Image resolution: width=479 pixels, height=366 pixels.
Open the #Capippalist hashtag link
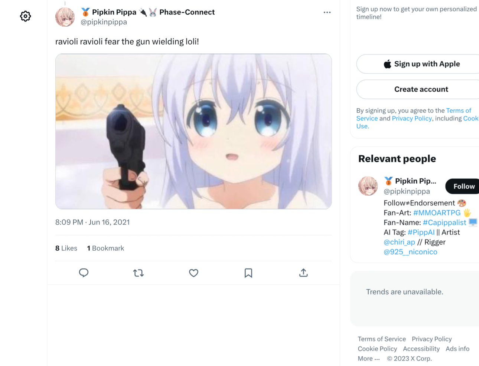[444, 222]
